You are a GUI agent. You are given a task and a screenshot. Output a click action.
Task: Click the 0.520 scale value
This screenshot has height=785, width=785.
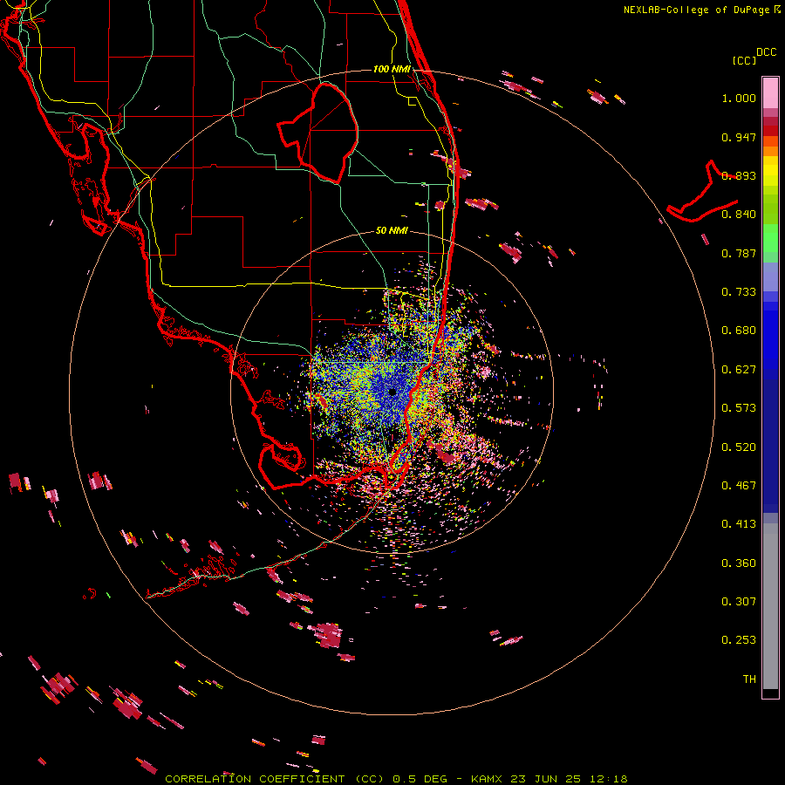739,447
